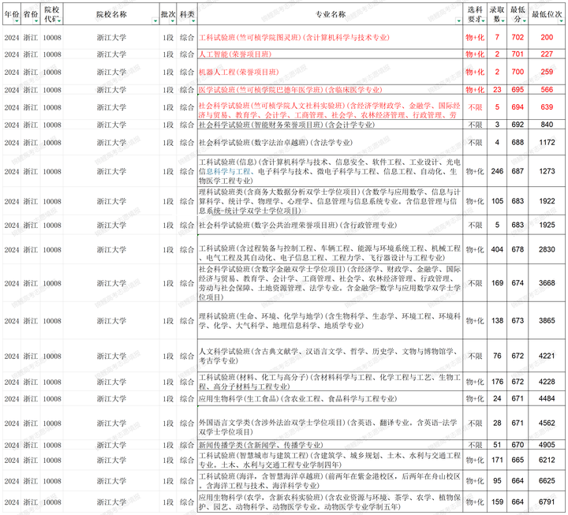Screen dimensions: 568x515
Task: Click the lowest rank cell 840
Action: (x=547, y=125)
